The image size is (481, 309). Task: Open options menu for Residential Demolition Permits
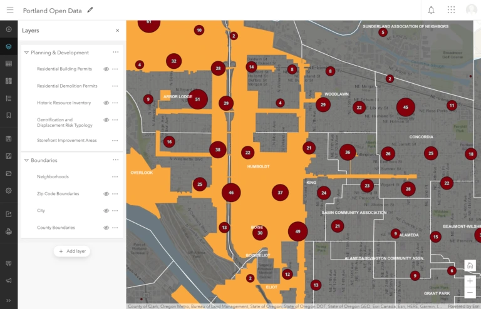click(x=115, y=86)
